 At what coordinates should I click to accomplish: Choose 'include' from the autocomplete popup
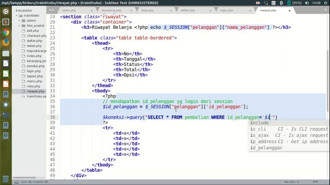(289, 123)
